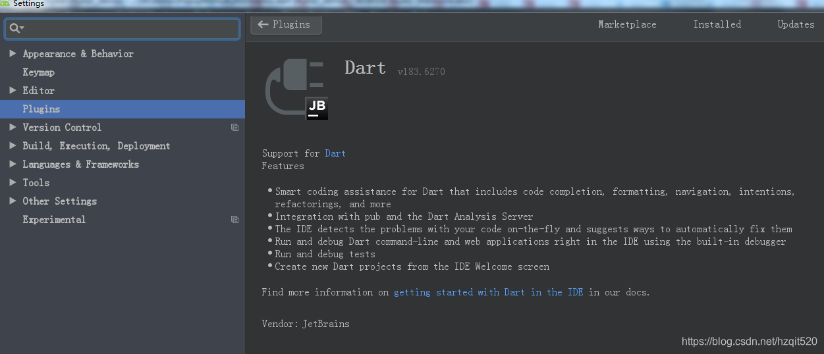
Task: Select the Other Settings label
Action: click(x=59, y=201)
